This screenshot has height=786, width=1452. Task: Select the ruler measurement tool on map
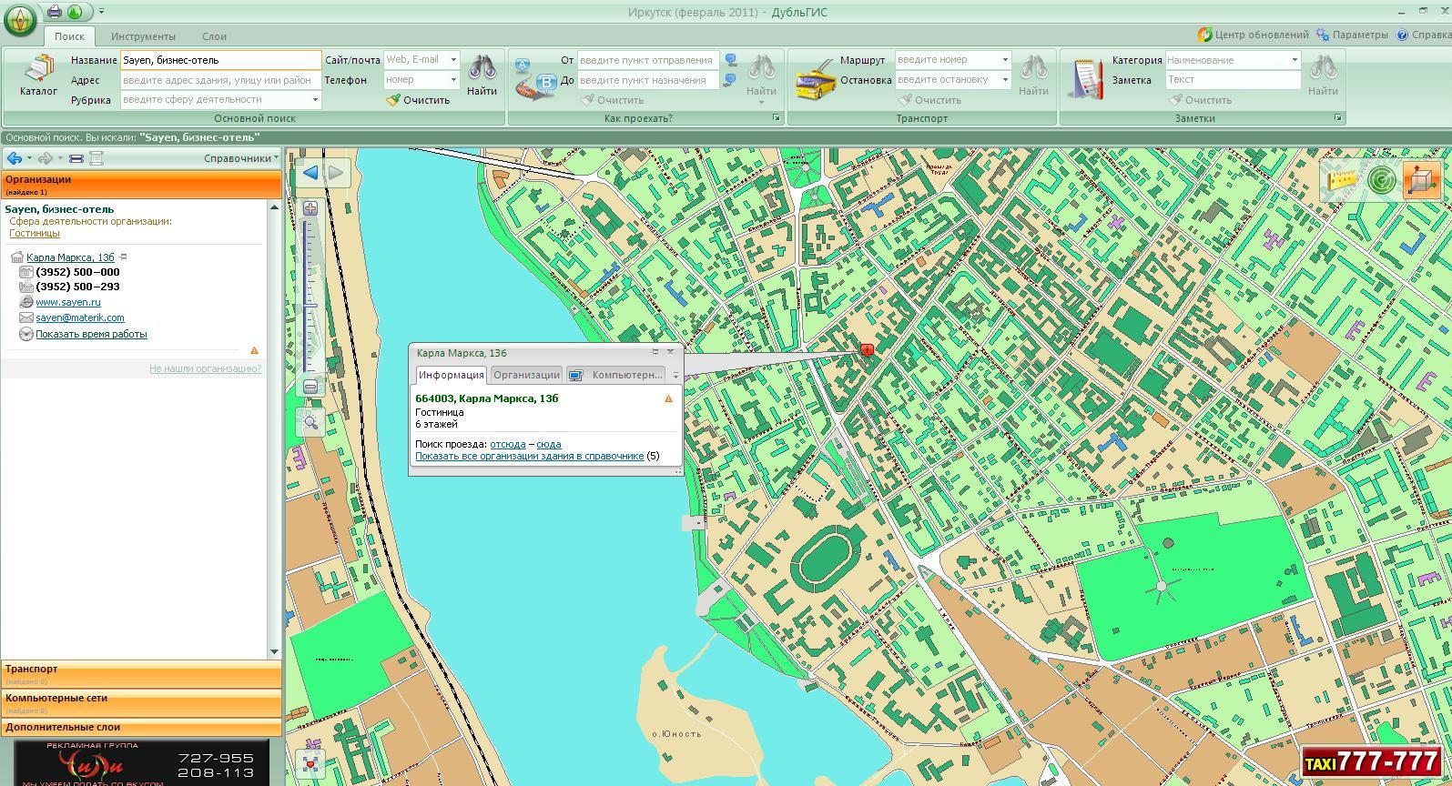pos(1342,178)
